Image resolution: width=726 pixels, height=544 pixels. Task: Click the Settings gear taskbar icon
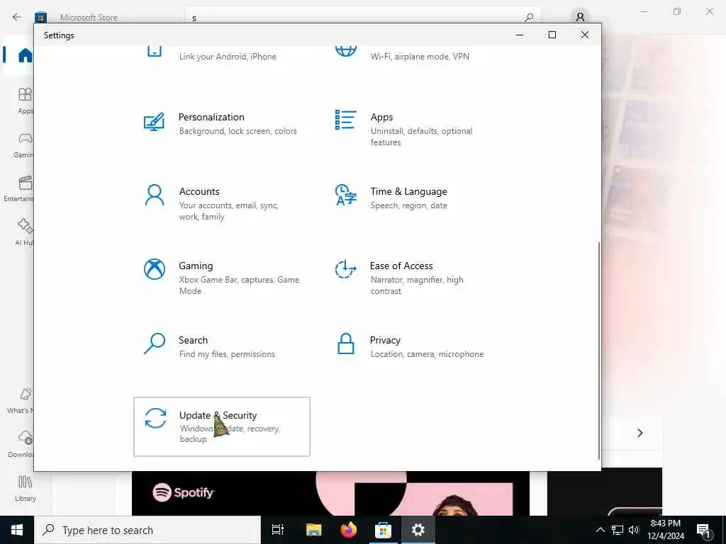(418, 530)
